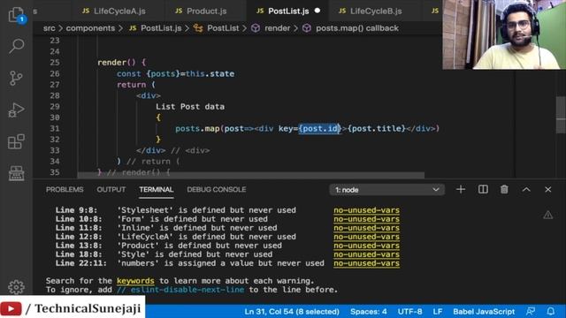Open the PROBLEMS panel tab
The height and width of the screenshot is (318, 566).
coord(65,190)
